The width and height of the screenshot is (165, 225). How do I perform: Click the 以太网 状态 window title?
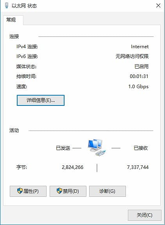point(24,6)
